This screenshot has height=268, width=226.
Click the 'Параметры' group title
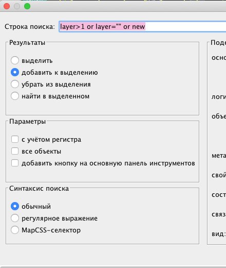coord(27,122)
